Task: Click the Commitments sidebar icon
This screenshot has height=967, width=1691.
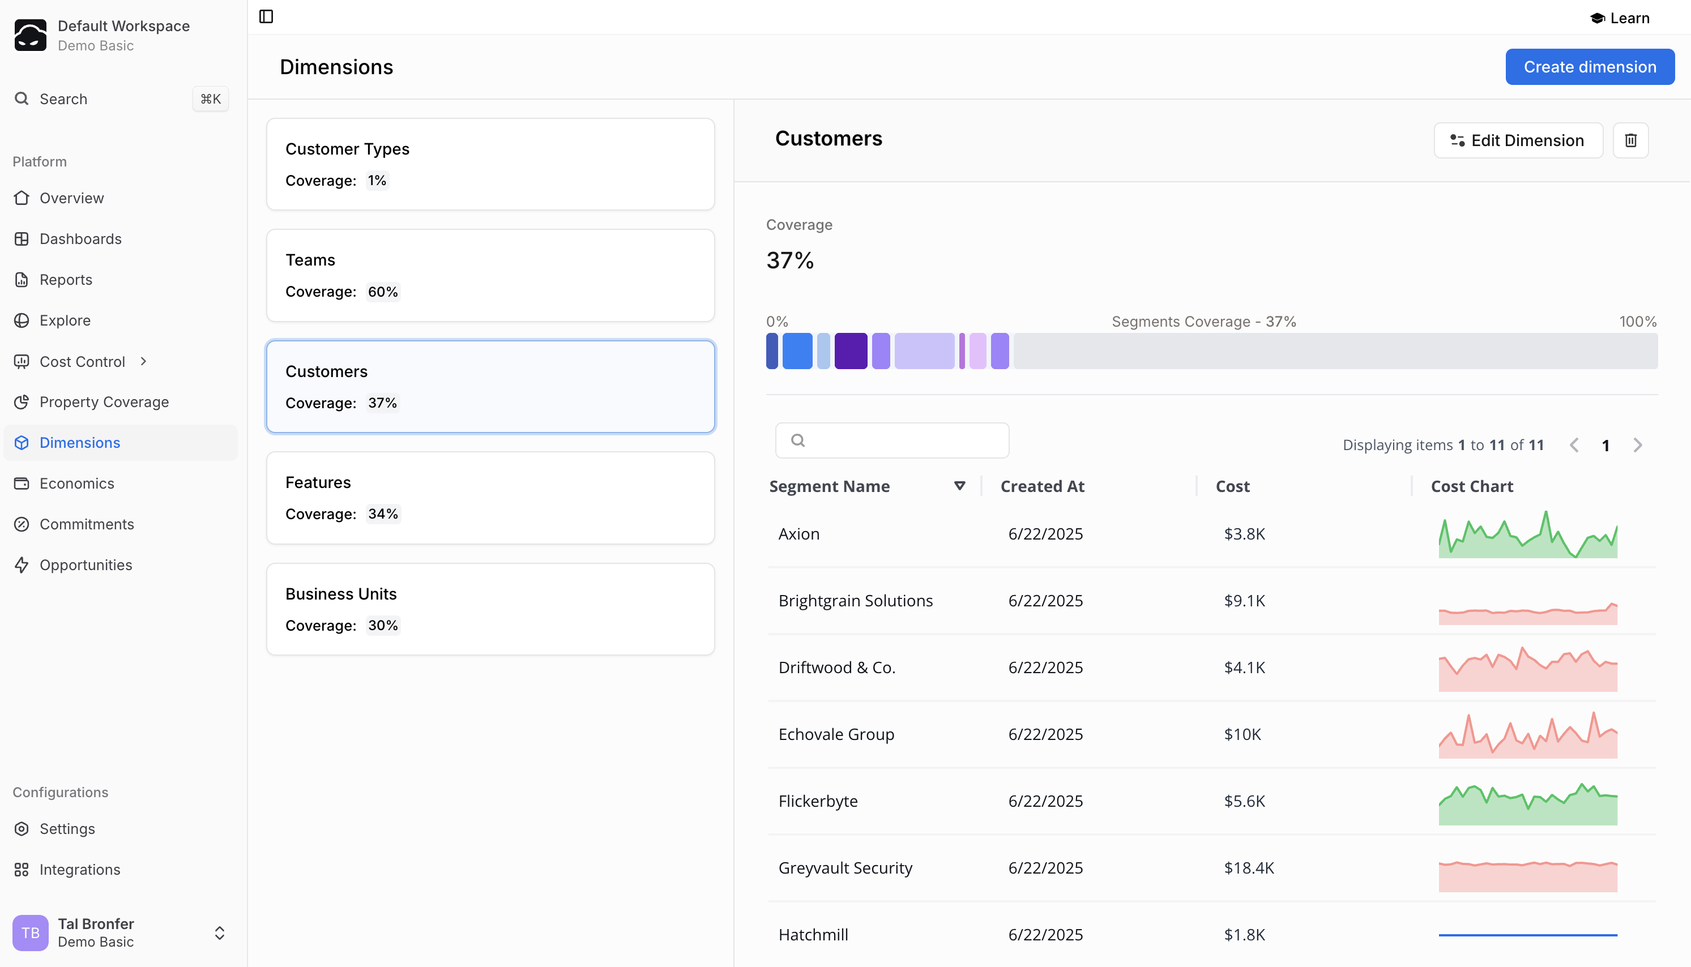Action: 22,524
